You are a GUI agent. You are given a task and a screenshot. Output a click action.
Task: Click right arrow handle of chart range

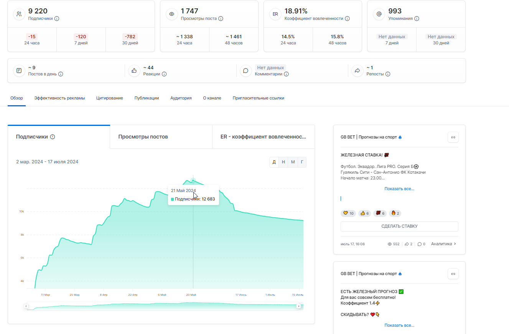point(298,306)
